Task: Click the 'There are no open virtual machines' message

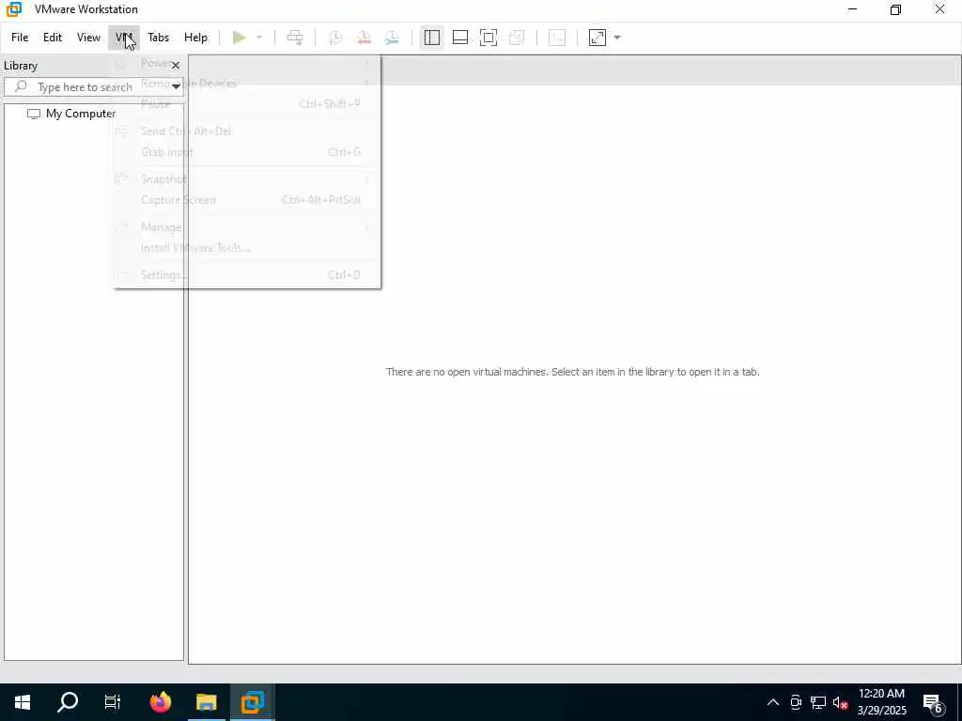Action: [x=572, y=372]
